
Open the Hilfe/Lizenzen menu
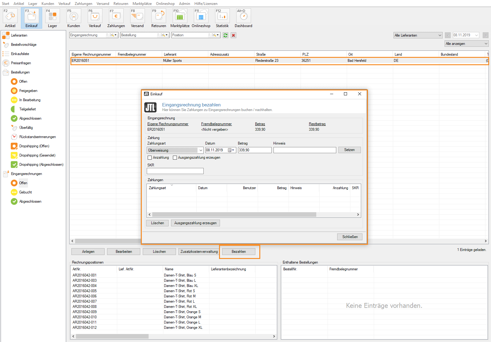coord(206,4)
